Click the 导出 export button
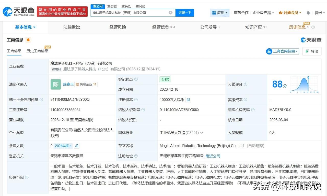 point(312,51)
